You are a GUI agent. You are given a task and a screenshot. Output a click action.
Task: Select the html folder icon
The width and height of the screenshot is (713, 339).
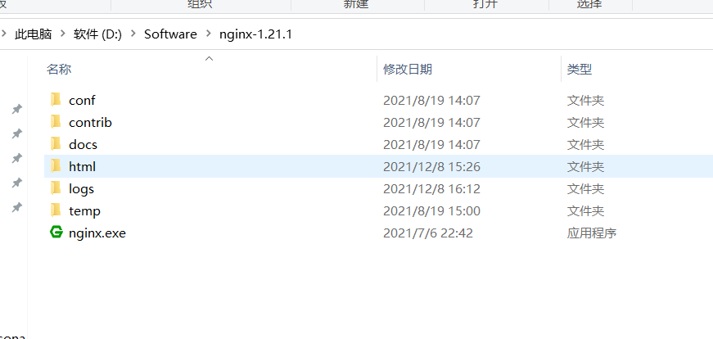pyautogui.click(x=56, y=166)
